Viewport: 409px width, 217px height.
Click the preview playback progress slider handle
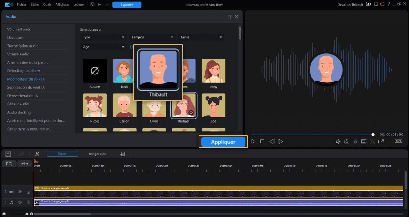373,135
